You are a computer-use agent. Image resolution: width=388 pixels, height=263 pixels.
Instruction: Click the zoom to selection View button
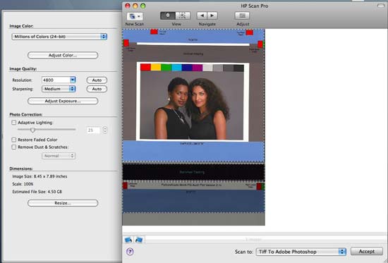[183, 16]
